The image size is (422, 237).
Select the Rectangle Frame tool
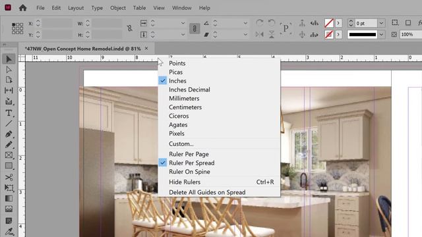(9, 155)
